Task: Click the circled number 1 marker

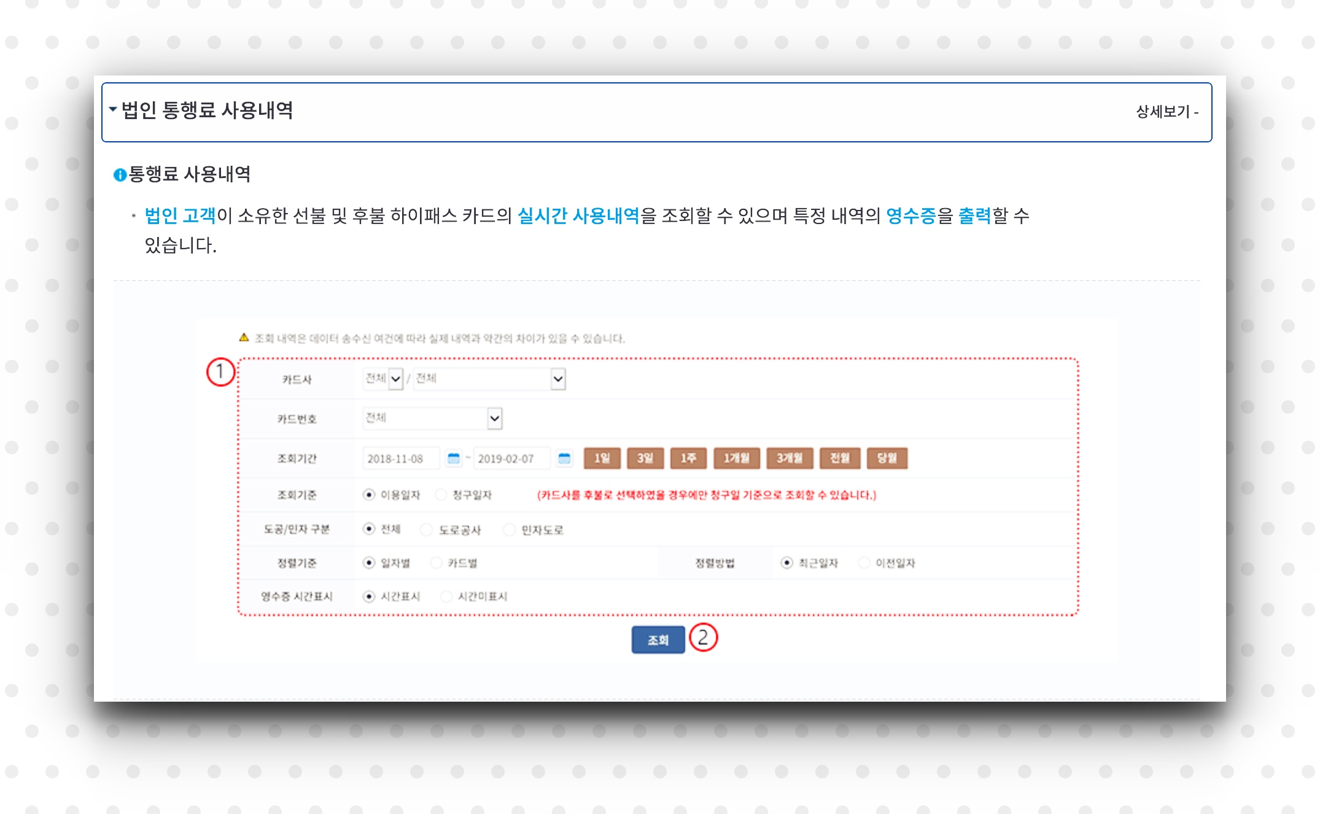Action: click(x=220, y=372)
